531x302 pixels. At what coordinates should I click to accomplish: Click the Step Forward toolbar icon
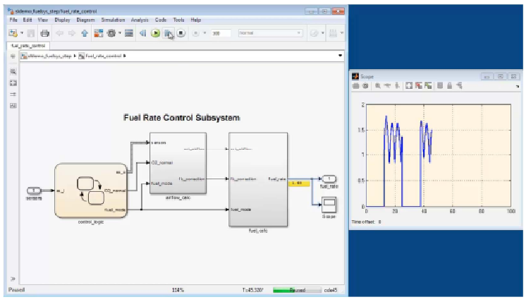click(x=168, y=33)
